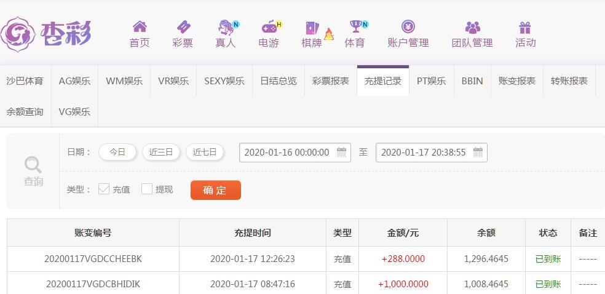
Task: Select the 电游 gamepad icon
Action: [x=269, y=27]
